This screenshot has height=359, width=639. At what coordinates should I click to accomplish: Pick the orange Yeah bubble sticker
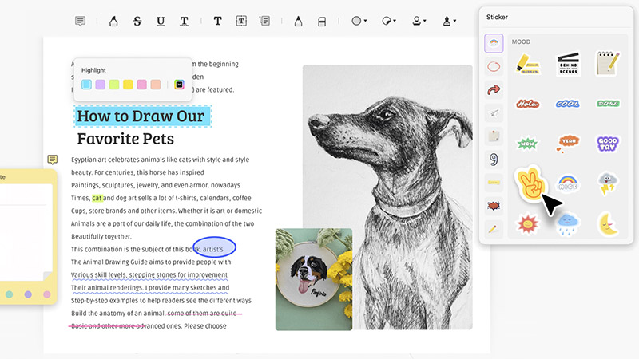tap(568, 143)
